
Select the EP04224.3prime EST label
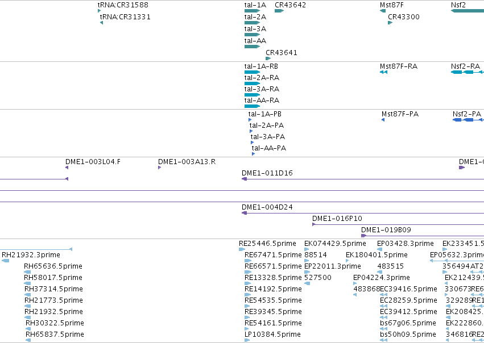(382, 278)
